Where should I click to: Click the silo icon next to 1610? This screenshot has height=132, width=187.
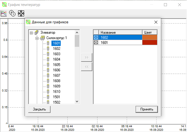pyautogui.click(x=48, y=91)
